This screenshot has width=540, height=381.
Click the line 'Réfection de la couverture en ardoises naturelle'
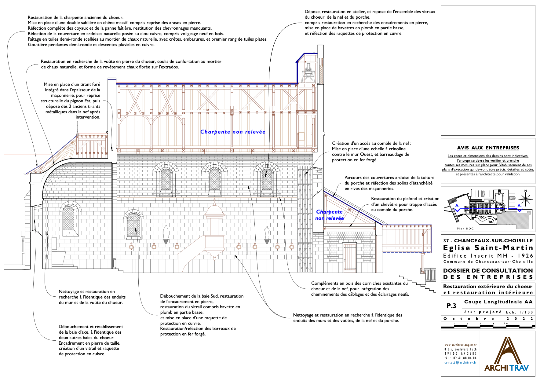coord(126,34)
